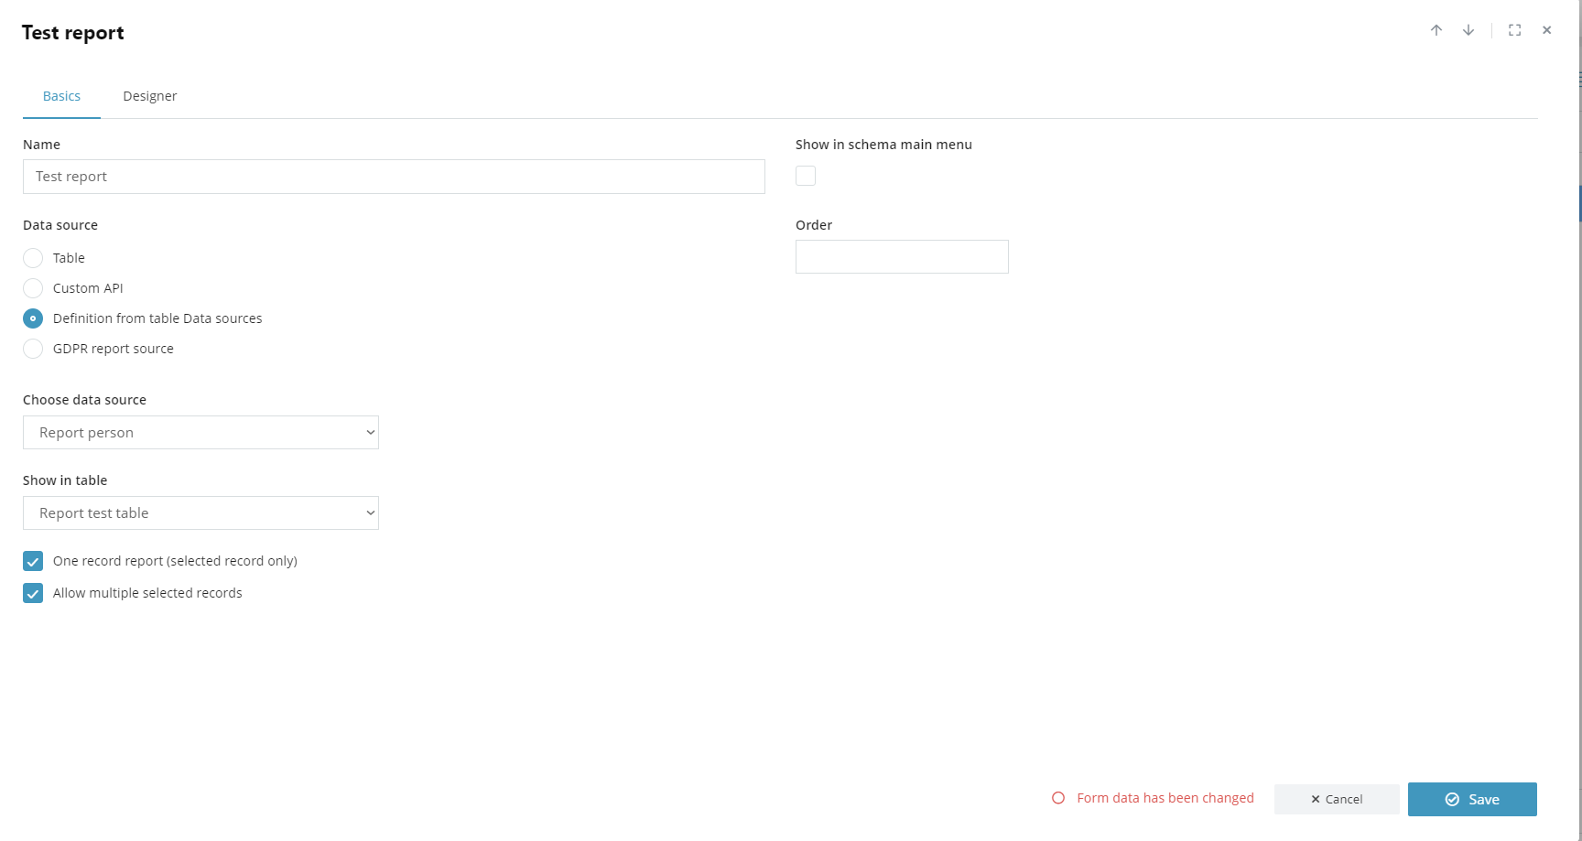Open the Show in table dropdown
This screenshot has height=841, width=1582.
(x=200, y=513)
